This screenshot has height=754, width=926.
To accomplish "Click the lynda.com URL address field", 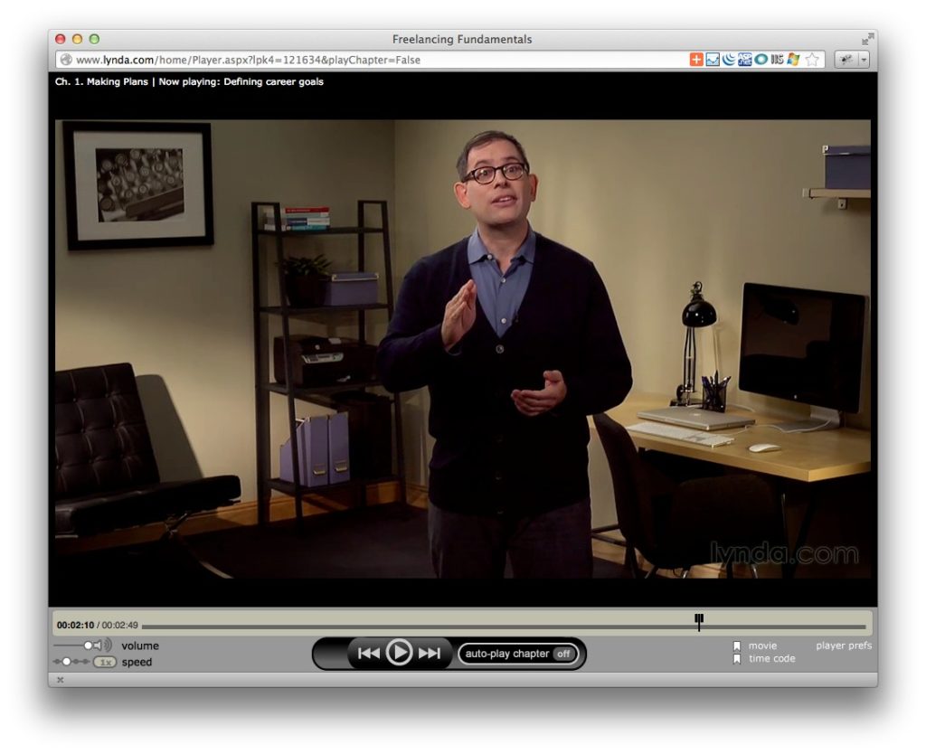I will (x=362, y=60).
